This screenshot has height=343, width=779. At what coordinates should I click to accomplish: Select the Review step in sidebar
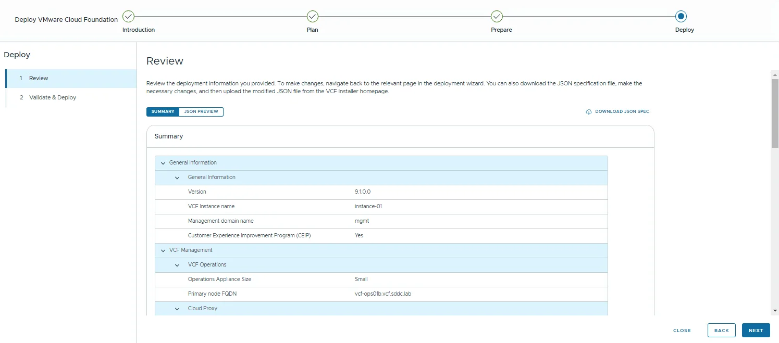point(71,79)
